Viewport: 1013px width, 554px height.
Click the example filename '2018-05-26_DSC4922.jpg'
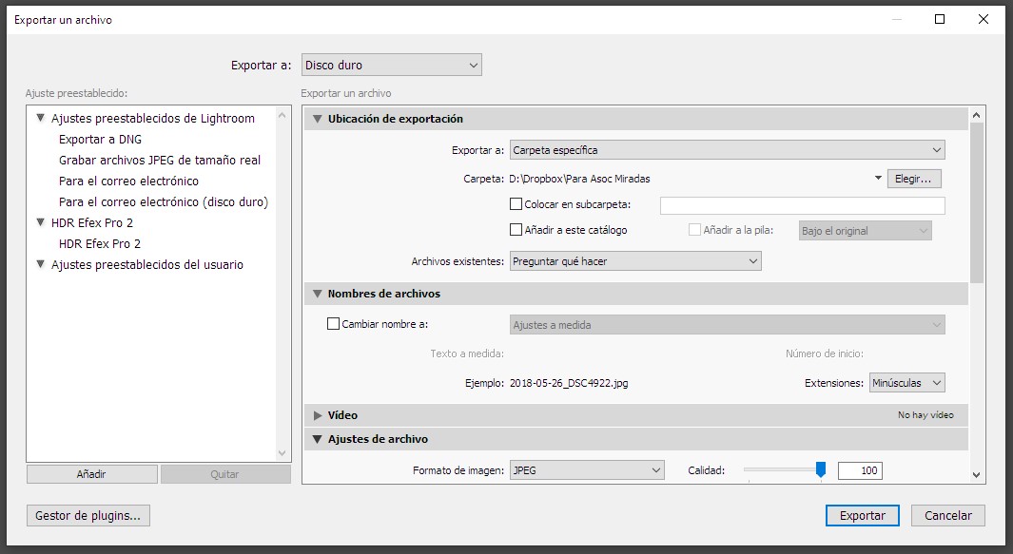click(x=569, y=383)
